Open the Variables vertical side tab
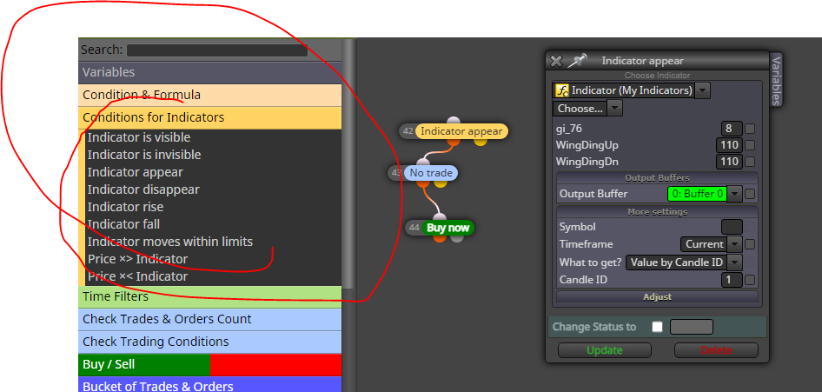Viewport: 822px width, 392px height. (x=776, y=79)
